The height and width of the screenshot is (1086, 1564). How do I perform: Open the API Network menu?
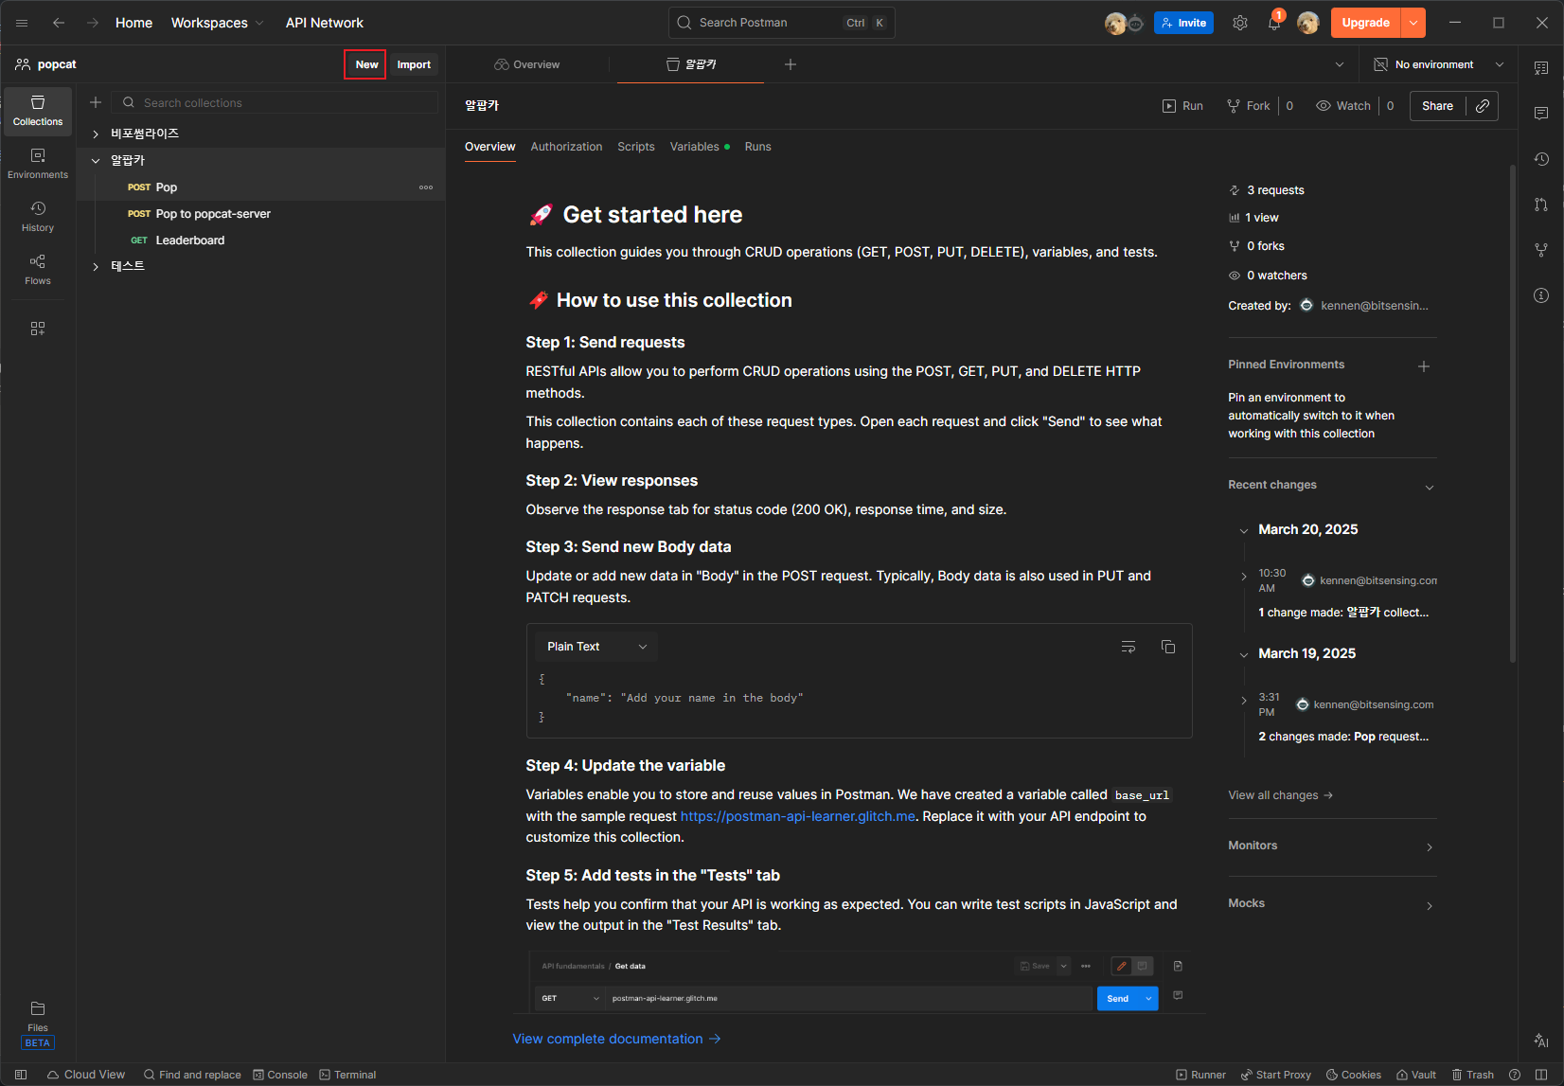click(325, 23)
